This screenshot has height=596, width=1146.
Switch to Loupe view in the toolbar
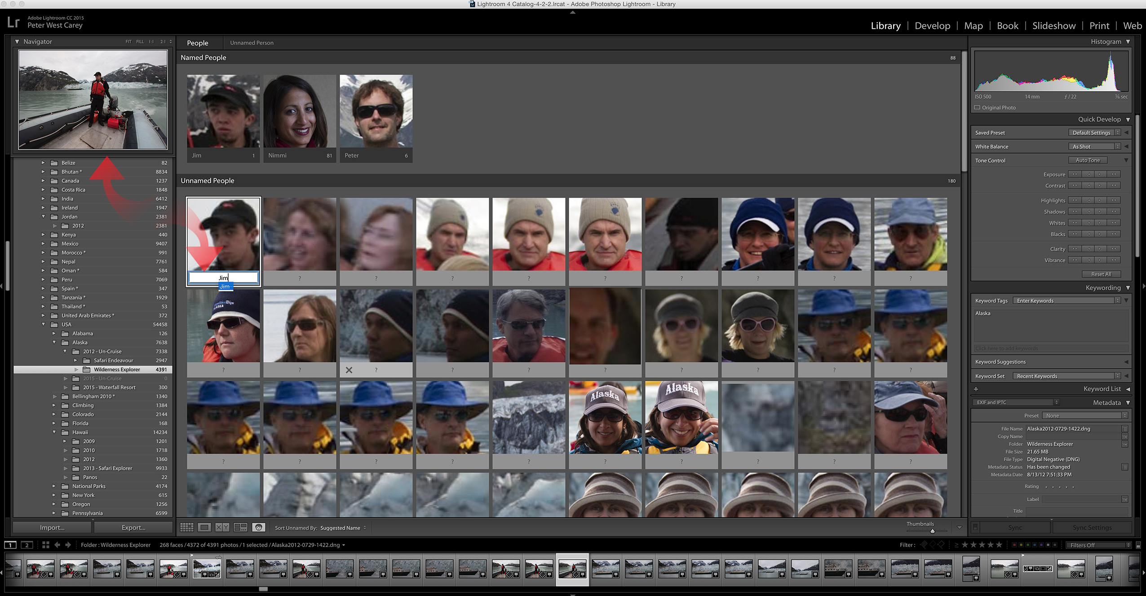204,527
